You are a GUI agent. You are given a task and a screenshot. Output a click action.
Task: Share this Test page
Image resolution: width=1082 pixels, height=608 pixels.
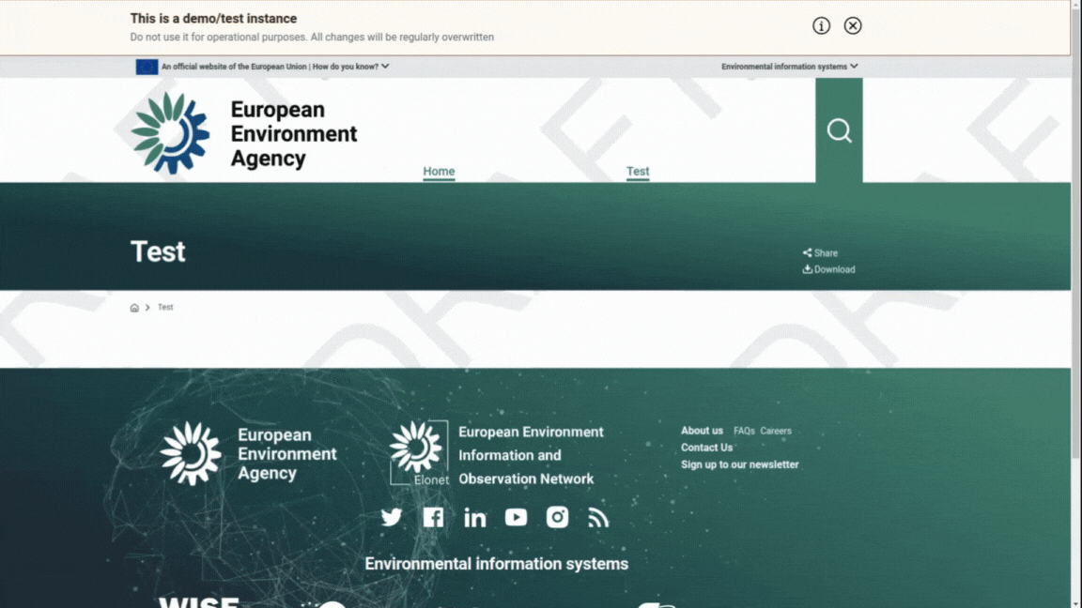click(820, 253)
